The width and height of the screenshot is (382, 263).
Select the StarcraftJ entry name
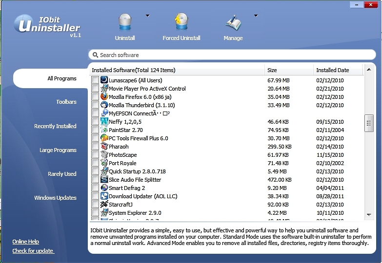pyautogui.click(x=121, y=205)
